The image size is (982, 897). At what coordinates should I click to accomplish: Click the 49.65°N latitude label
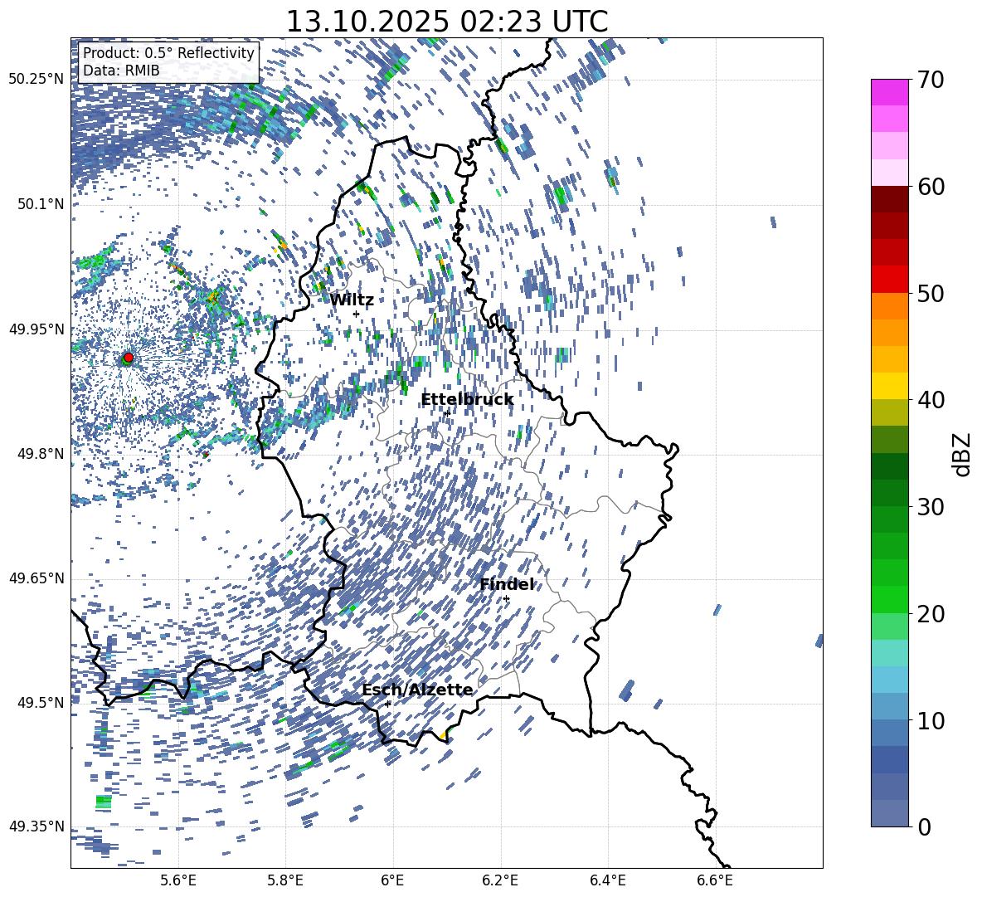(x=36, y=578)
